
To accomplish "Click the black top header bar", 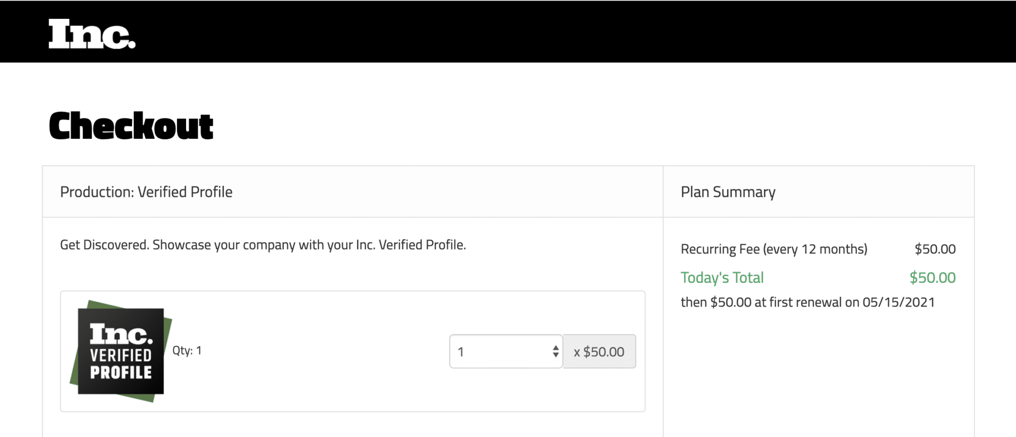I will [546, 32].
